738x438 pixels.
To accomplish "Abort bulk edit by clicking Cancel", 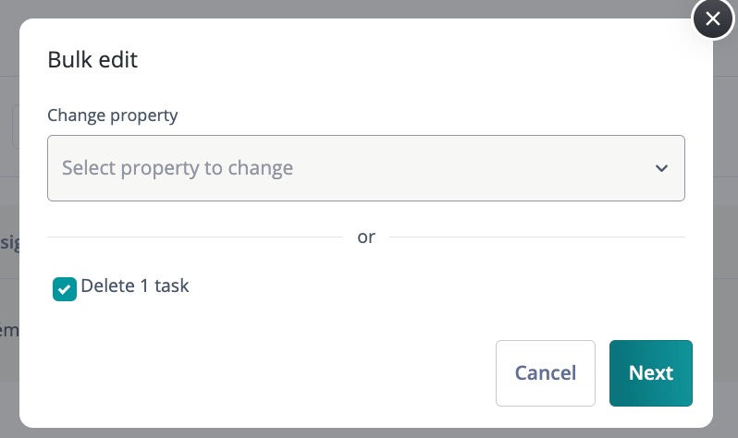I will 545,373.
